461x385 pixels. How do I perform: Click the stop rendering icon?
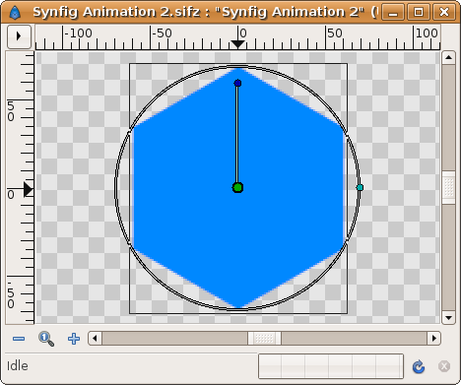pos(444,366)
